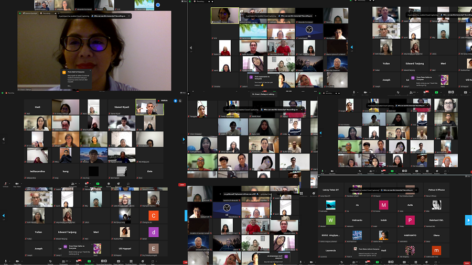Viewport: 472px width, 265px height.
Task: Select the green W avatar tile
Action: click(330, 220)
